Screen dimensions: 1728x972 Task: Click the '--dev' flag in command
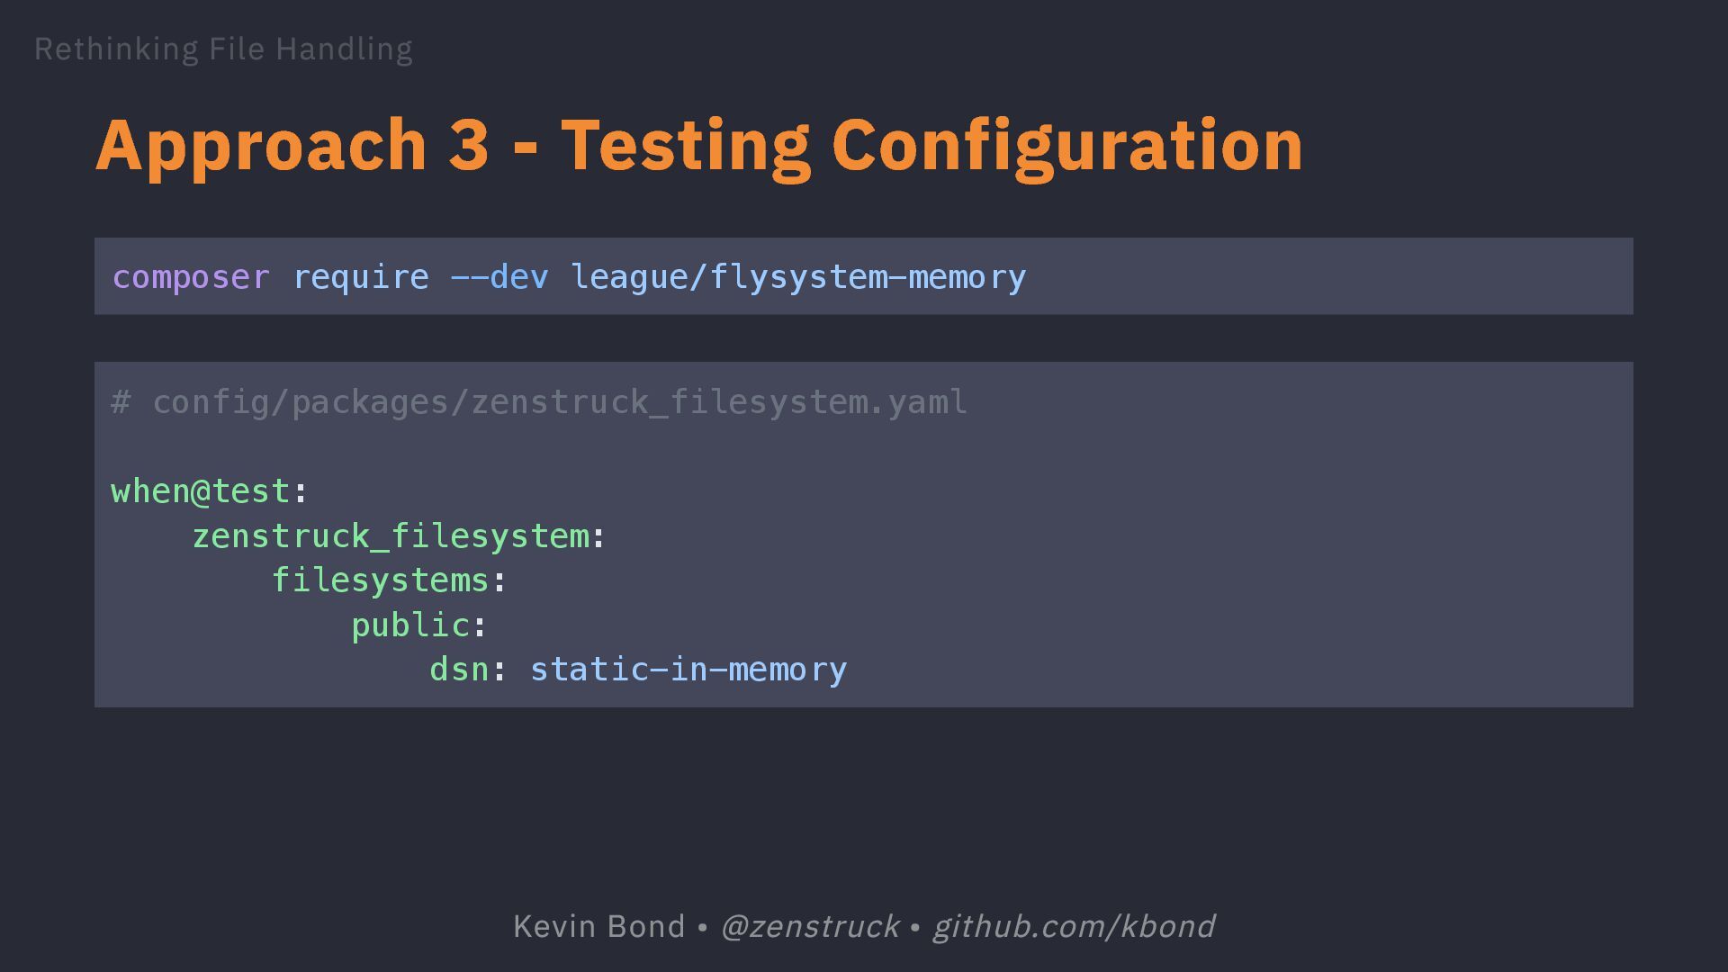(x=499, y=276)
